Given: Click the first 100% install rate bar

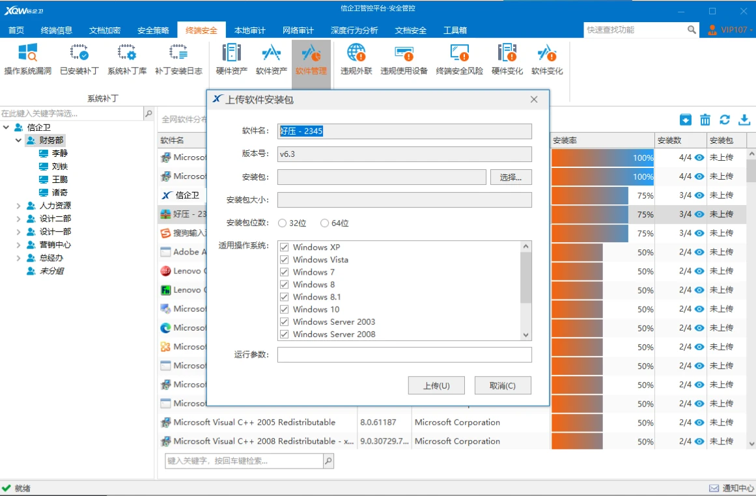Looking at the screenshot, I should click(602, 158).
